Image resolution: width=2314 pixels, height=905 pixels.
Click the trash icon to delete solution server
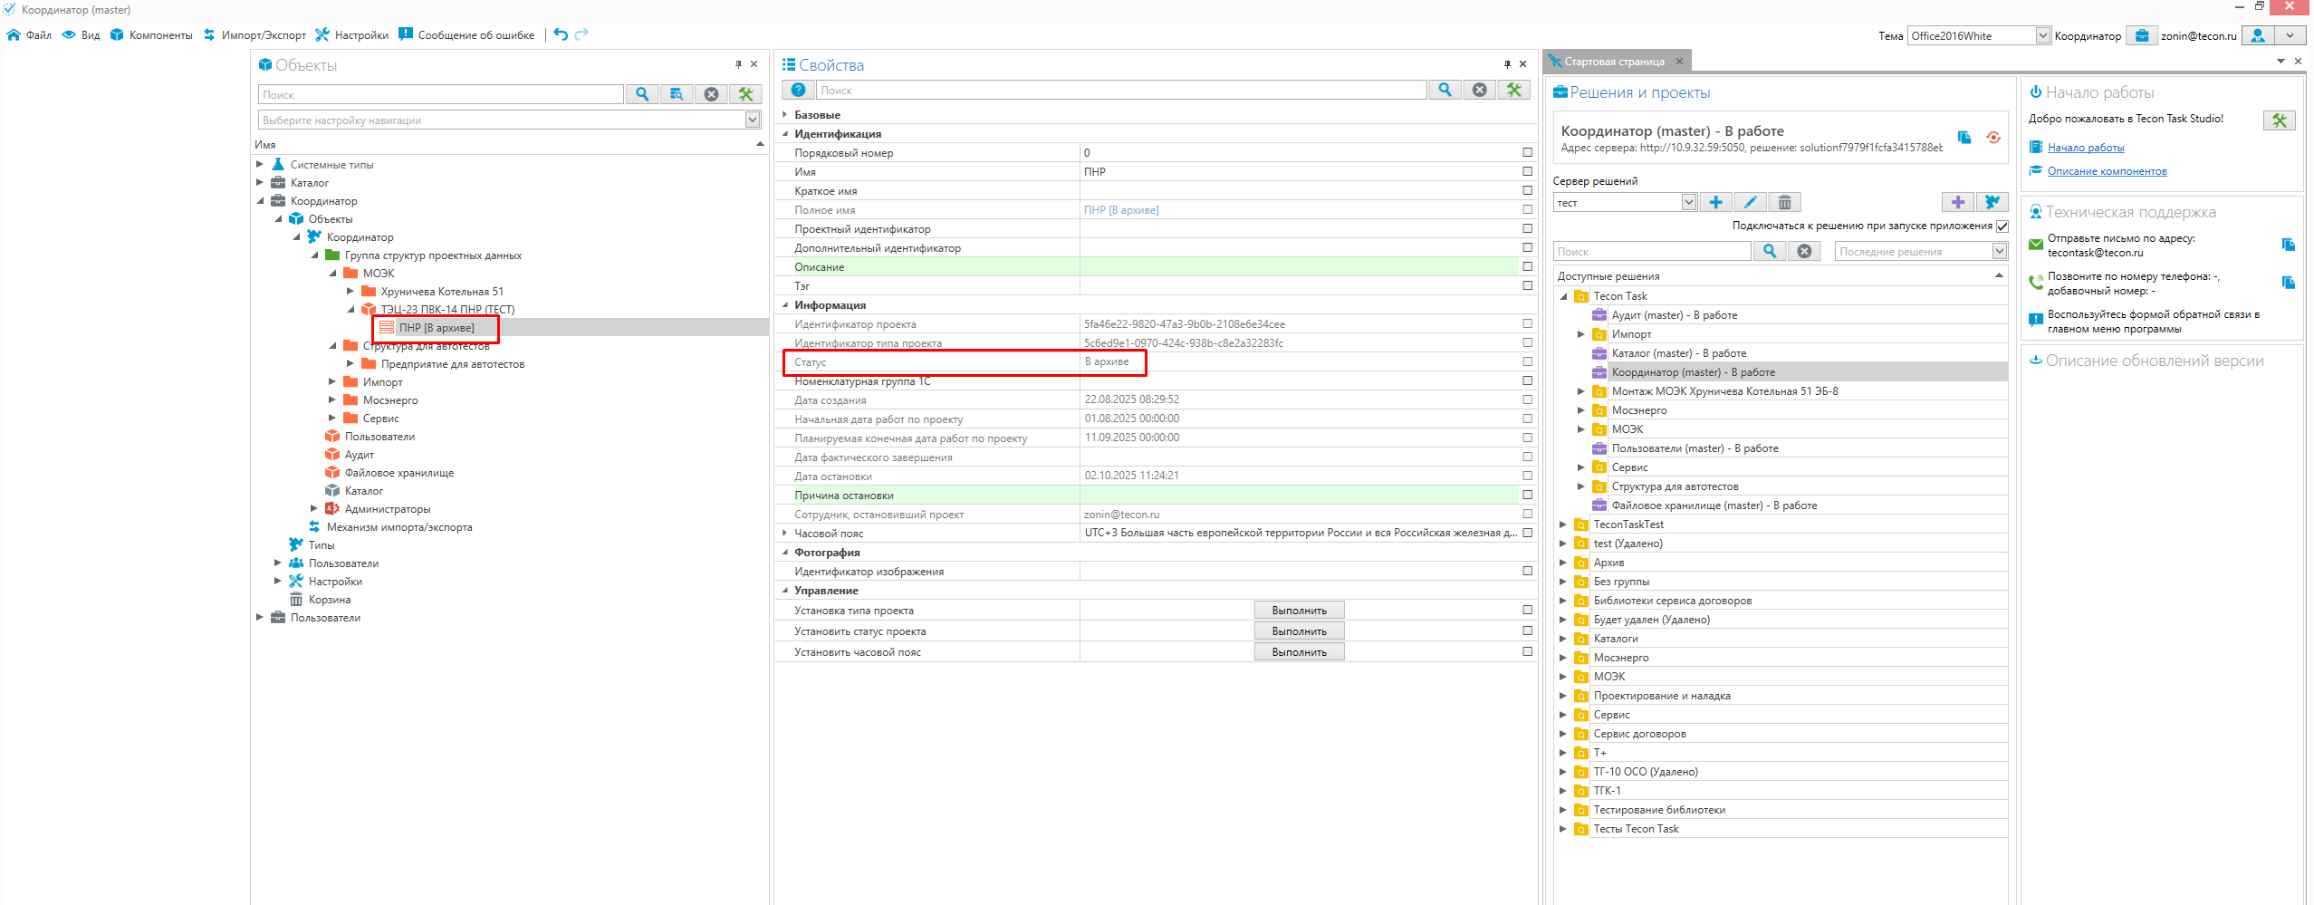coord(1784,202)
